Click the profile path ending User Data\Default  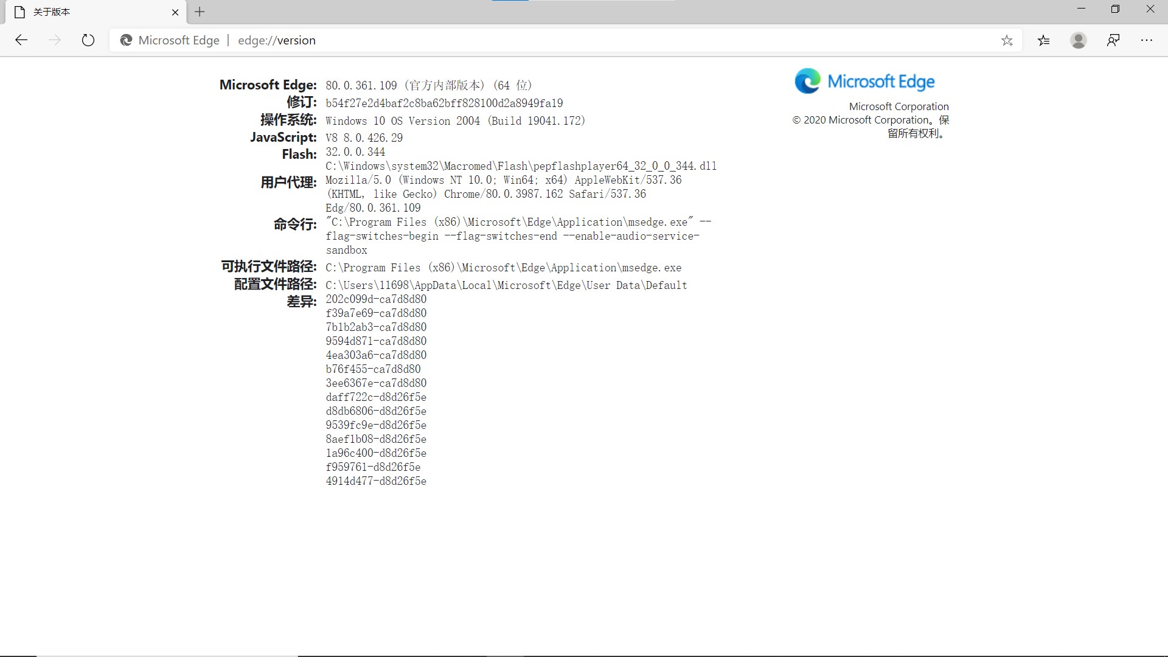(506, 285)
